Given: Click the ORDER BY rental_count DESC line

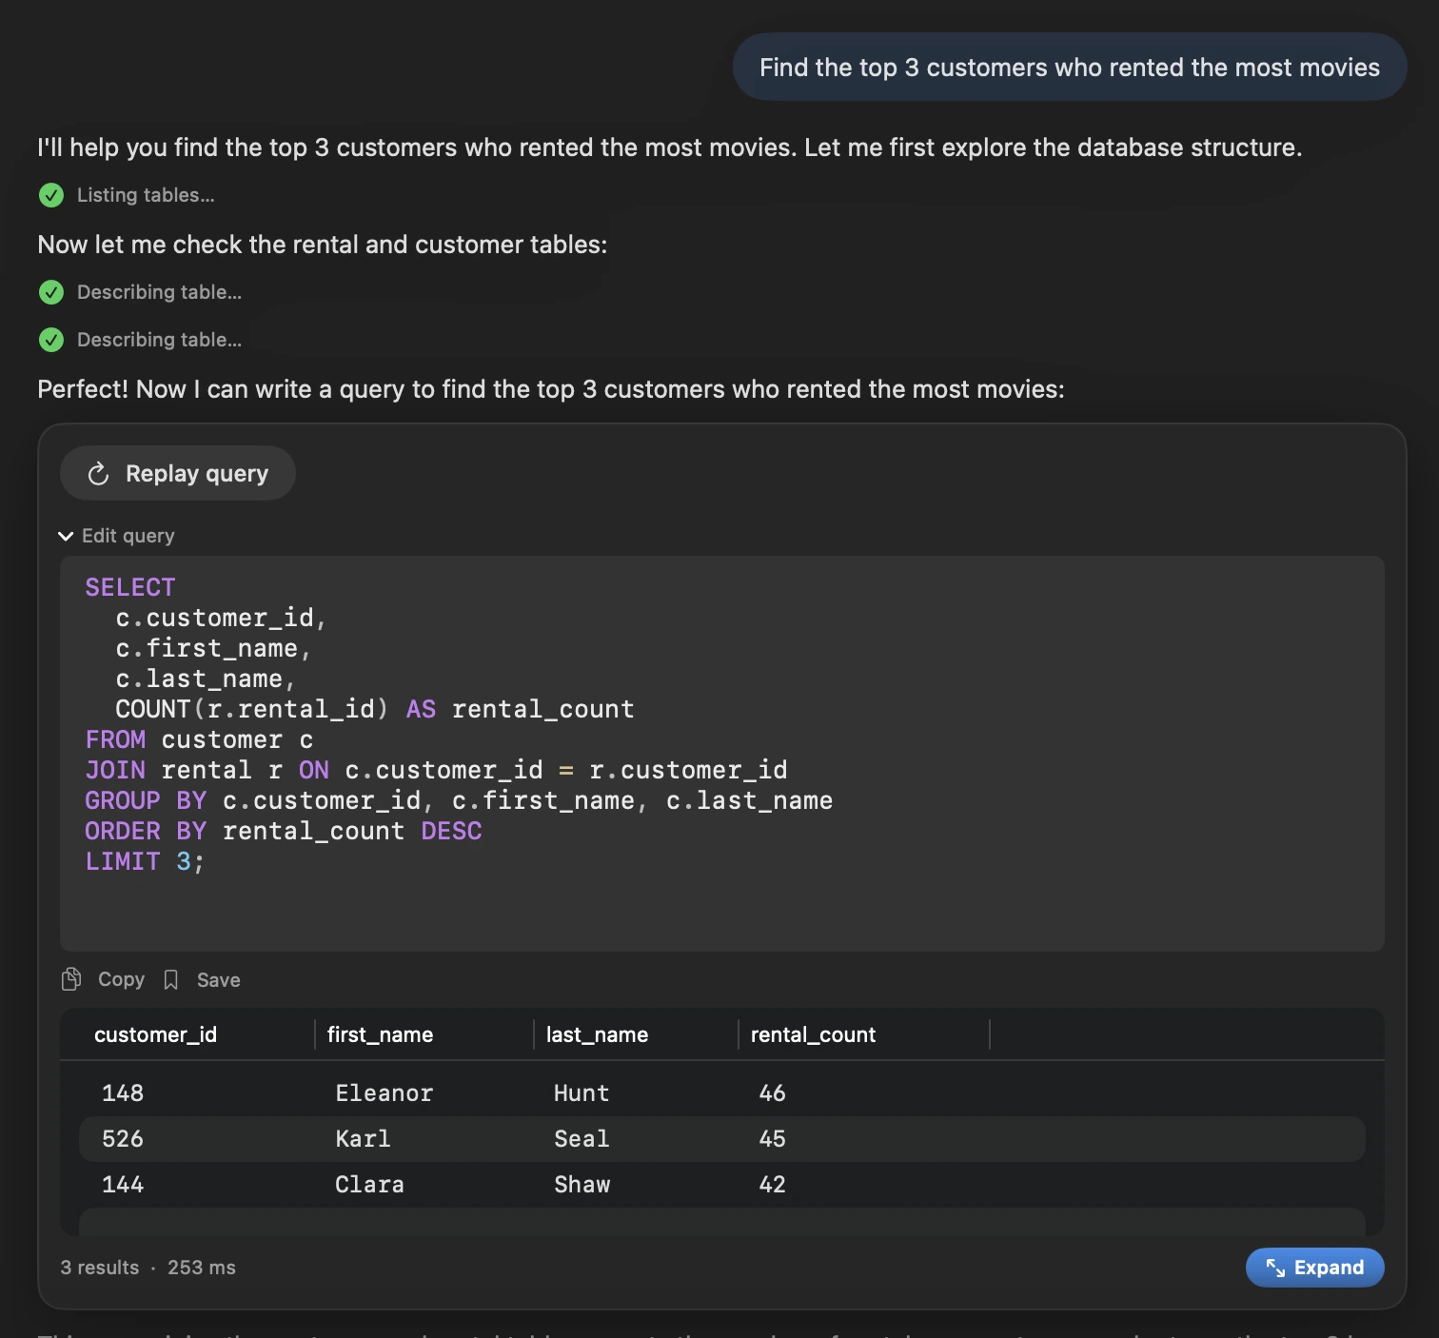Looking at the screenshot, I should [284, 831].
